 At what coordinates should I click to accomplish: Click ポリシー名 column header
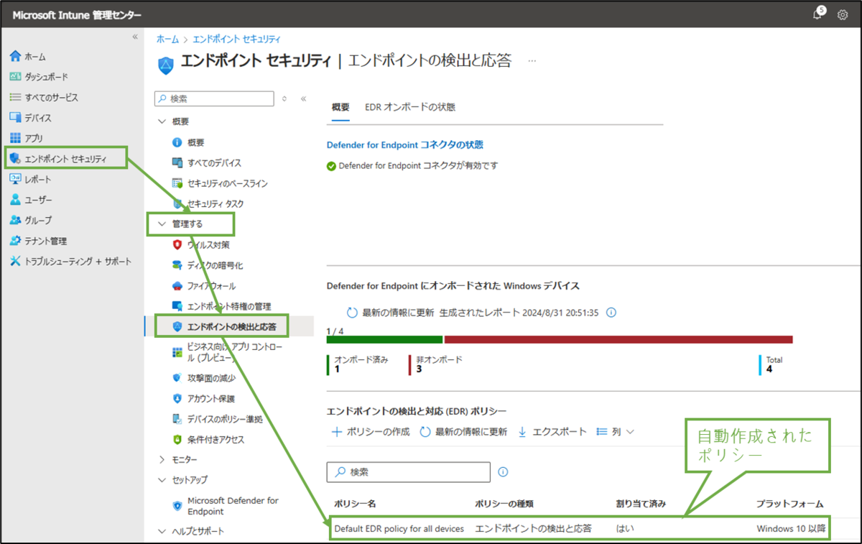(x=355, y=504)
